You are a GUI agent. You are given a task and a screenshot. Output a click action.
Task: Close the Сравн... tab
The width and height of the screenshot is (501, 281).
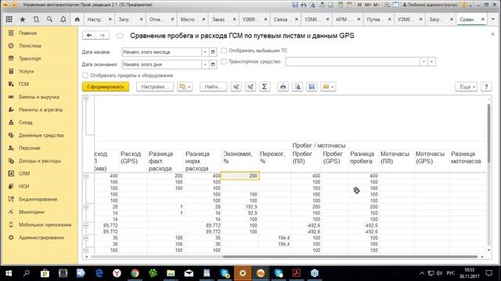pos(483,20)
